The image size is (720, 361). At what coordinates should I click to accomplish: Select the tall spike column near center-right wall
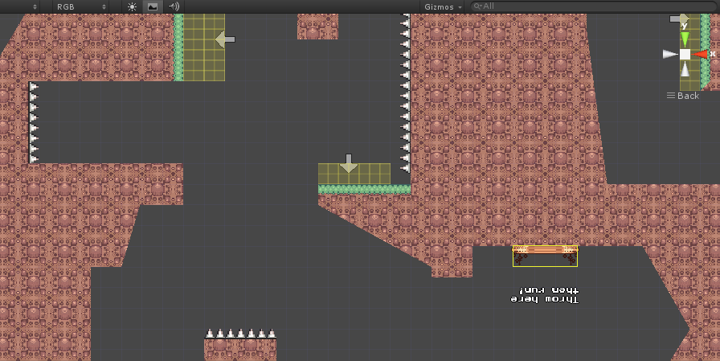point(406,94)
